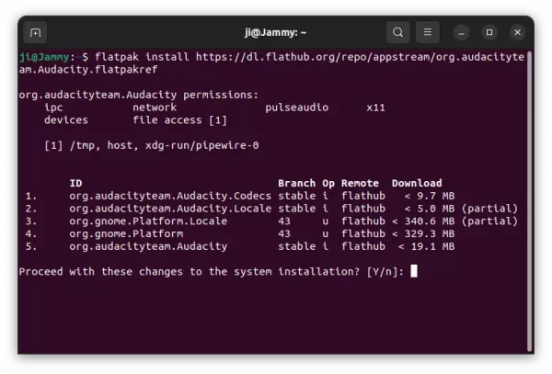The width and height of the screenshot is (552, 374).
Task: Click the '< 5.0 MB' download size
Action: click(x=430, y=209)
